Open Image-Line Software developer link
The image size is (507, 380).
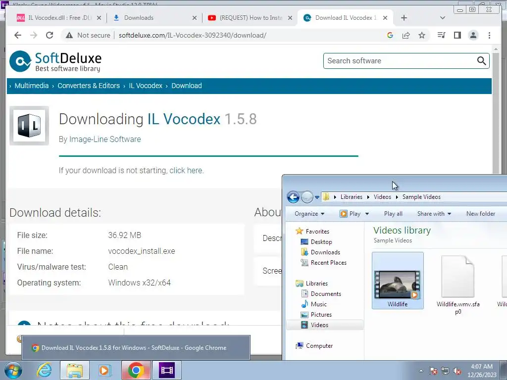click(x=105, y=139)
